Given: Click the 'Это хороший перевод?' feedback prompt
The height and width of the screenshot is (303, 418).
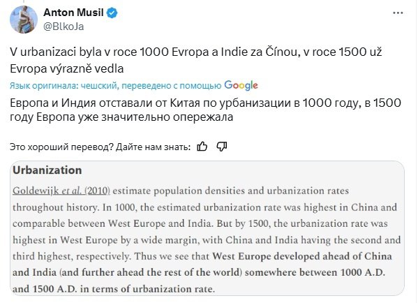Looking at the screenshot, I should click(61, 147).
